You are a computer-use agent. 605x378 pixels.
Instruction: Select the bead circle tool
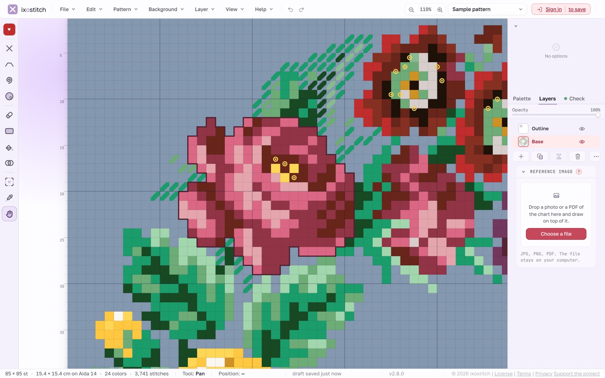click(x=9, y=96)
